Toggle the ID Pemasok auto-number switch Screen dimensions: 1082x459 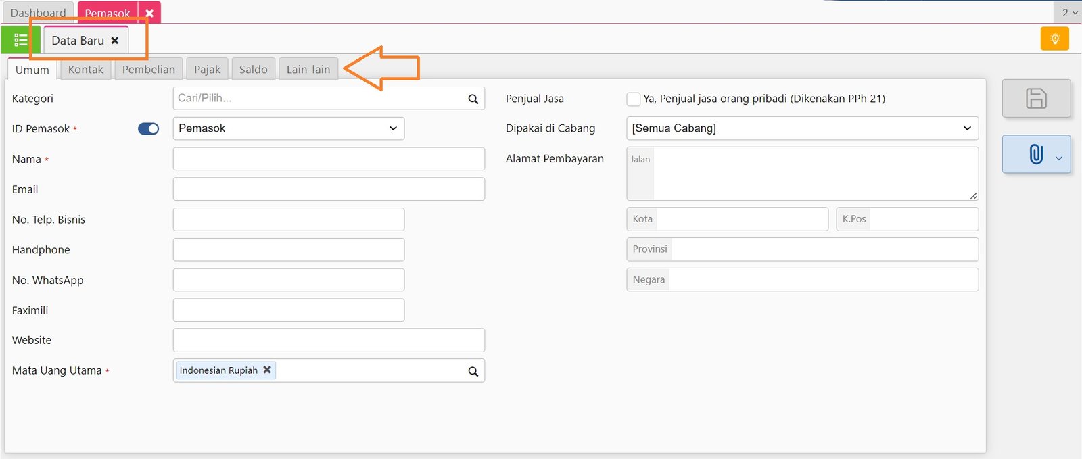pyautogui.click(x=148, y=128)
